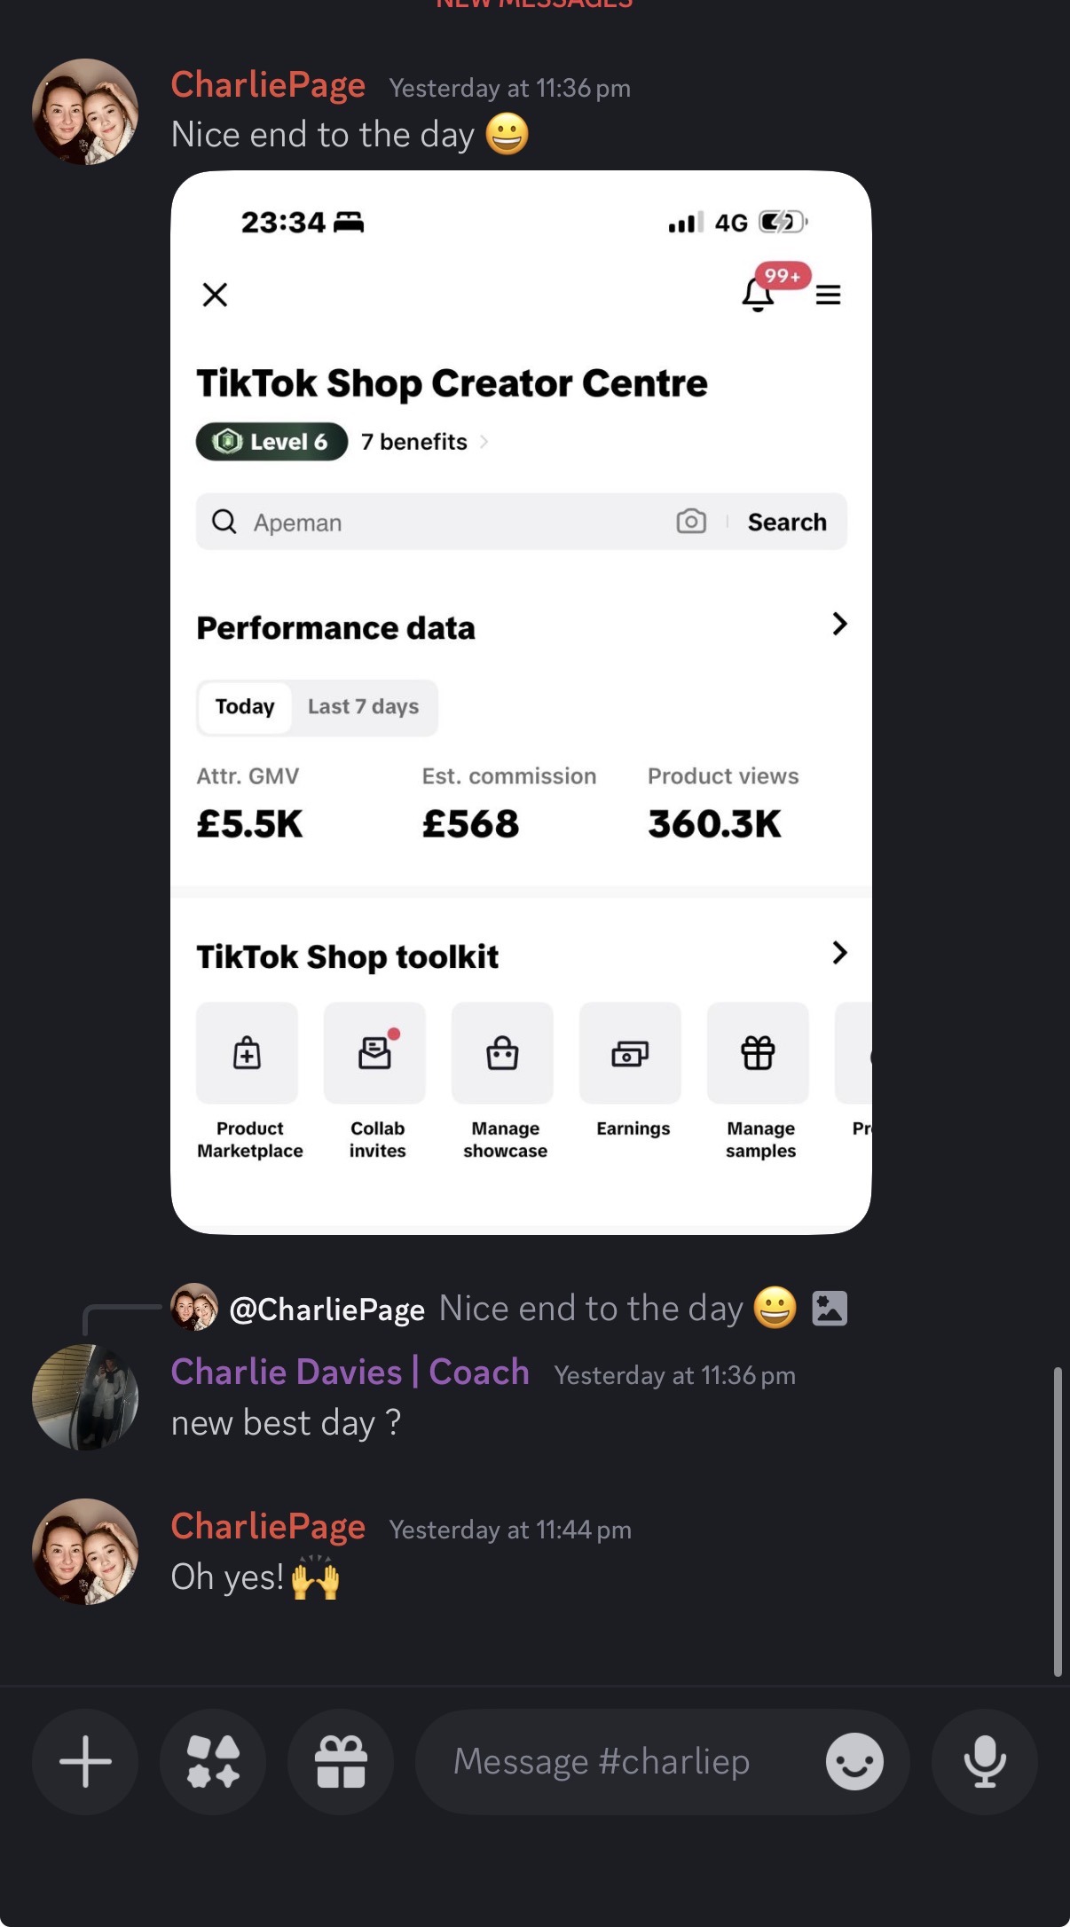Viewport: 1070px width, 1927px height.
Task: Tap the gift icon button
Action: tap(341, 1761)
